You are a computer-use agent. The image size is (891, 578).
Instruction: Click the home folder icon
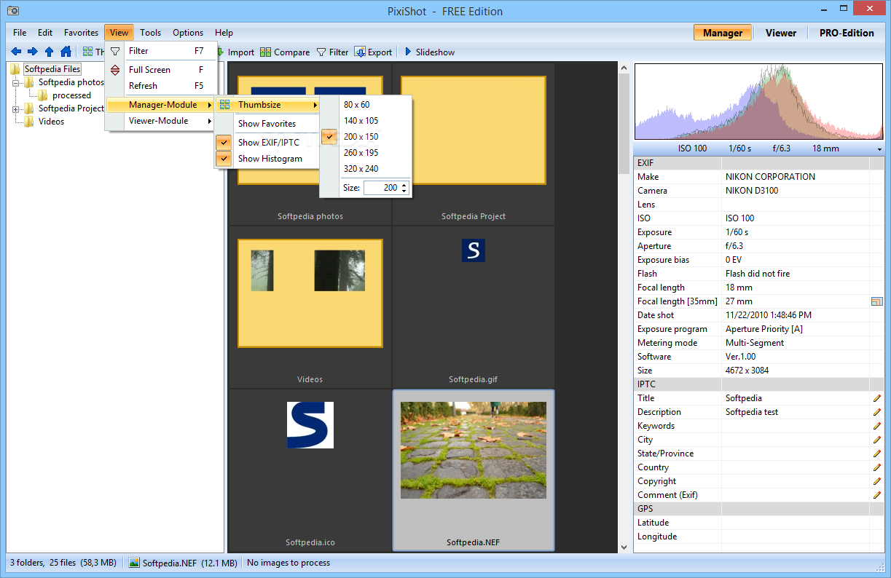66,52
